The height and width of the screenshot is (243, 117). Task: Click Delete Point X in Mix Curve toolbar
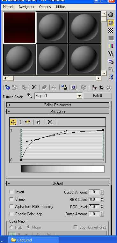tap(50, 122)
